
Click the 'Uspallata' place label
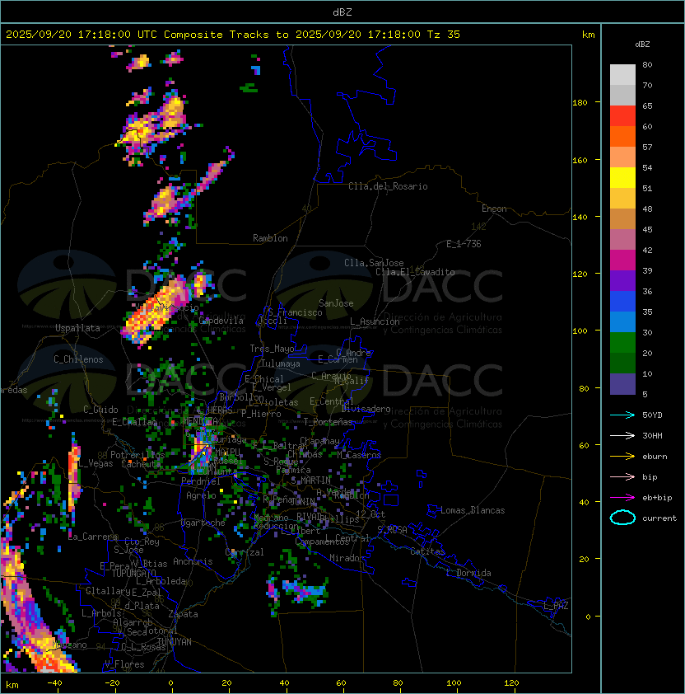click(77, 328)
